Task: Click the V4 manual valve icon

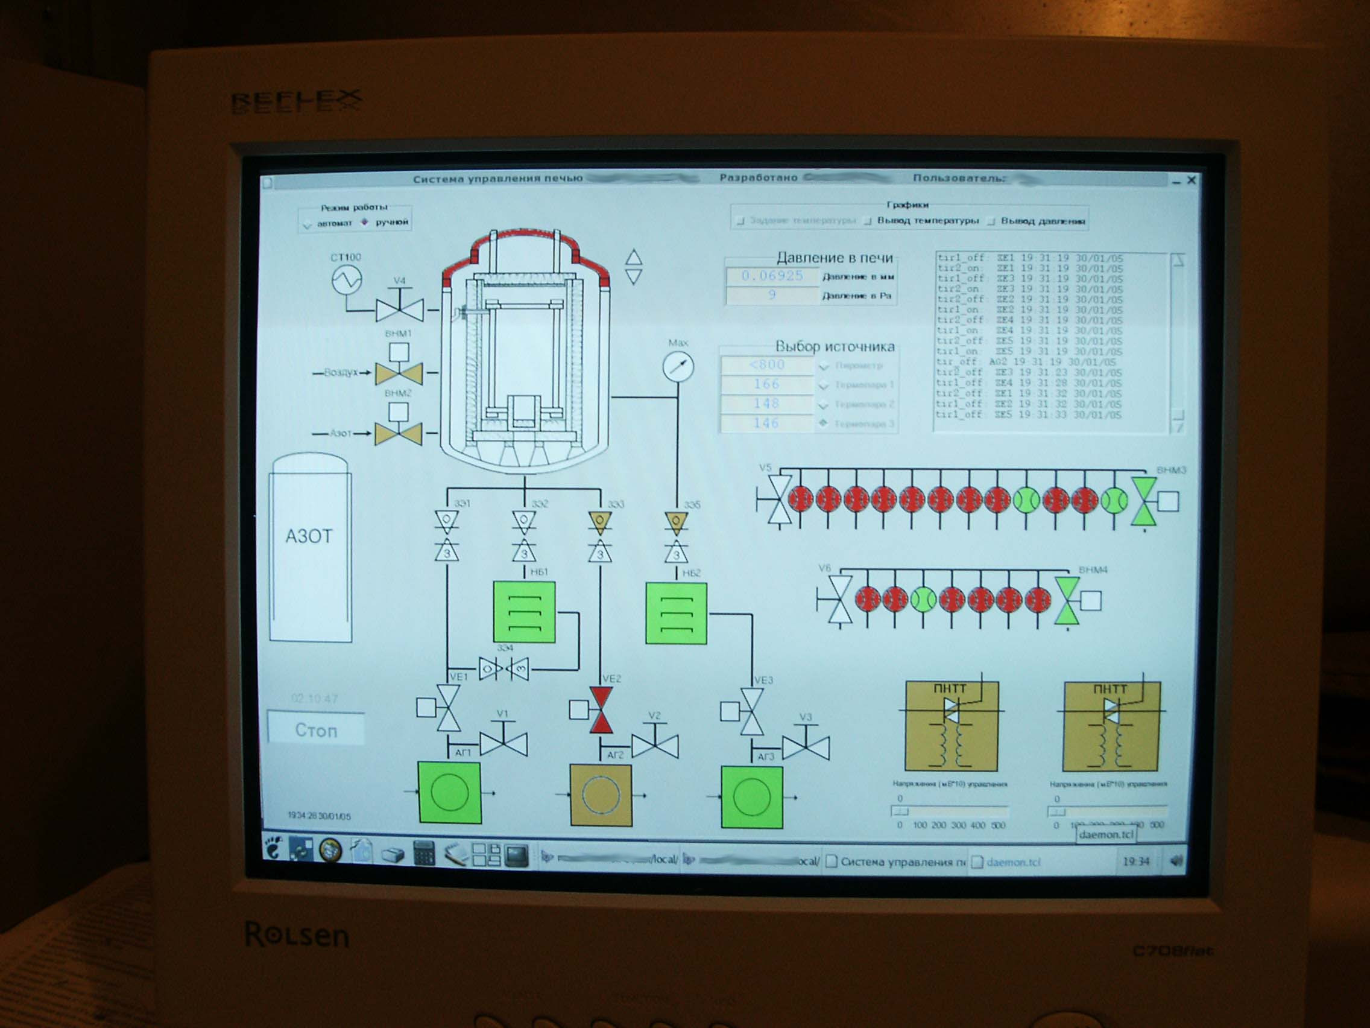Action: pyautogui.click(x=399, y=309)
